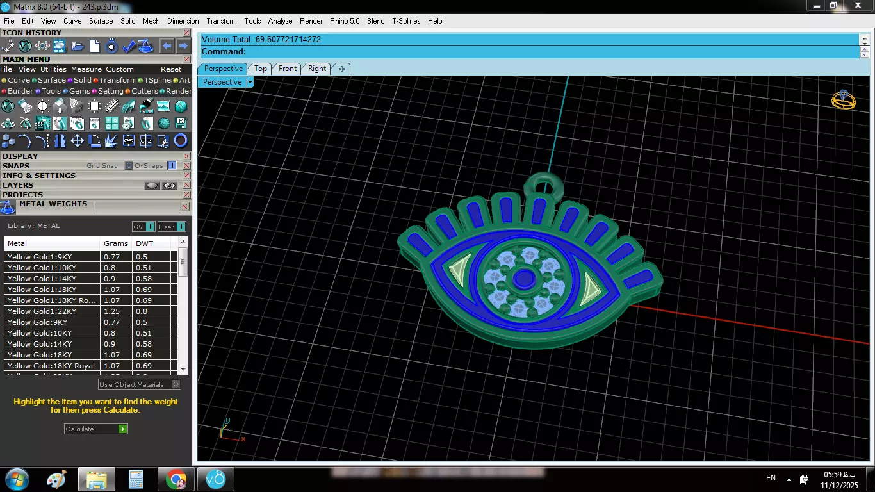875x492 pixels.
Task: Toggle the GV library switch
Action: (143, 227)
